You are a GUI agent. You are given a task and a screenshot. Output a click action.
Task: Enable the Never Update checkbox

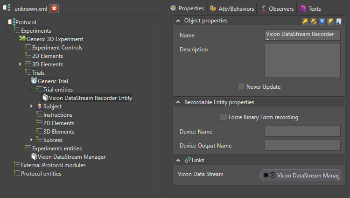coord(241,86)
